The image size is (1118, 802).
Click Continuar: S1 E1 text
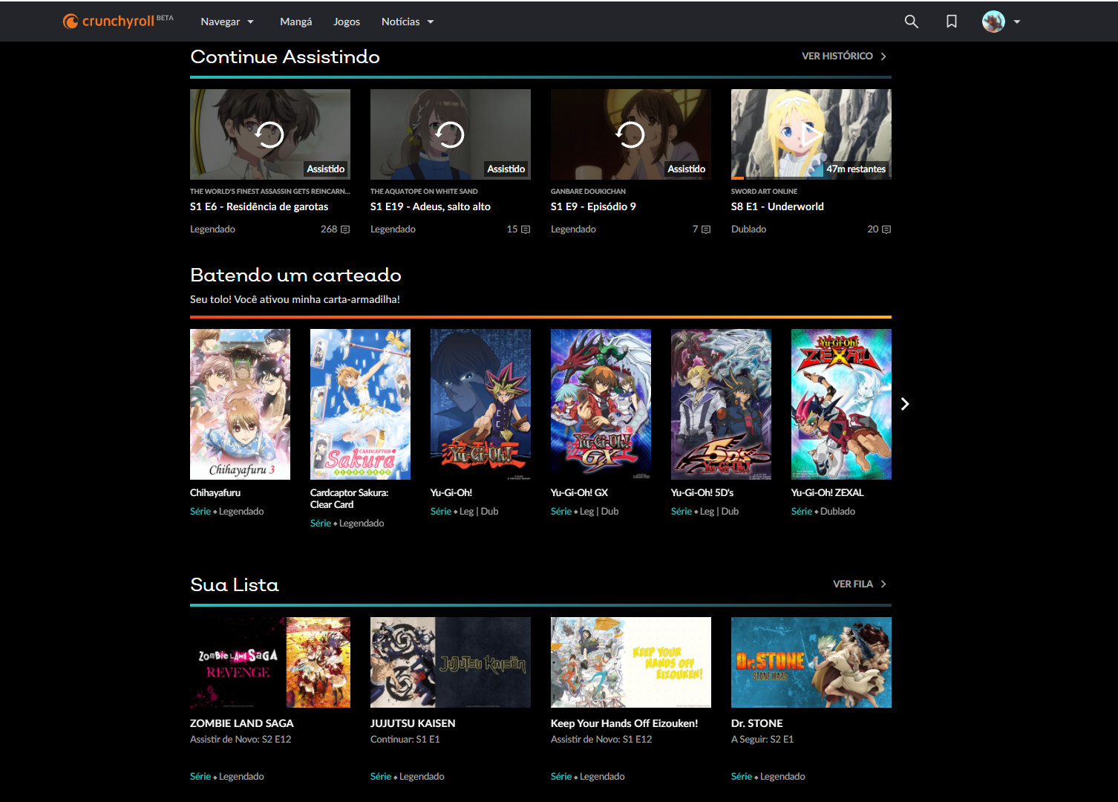(405, 739)
